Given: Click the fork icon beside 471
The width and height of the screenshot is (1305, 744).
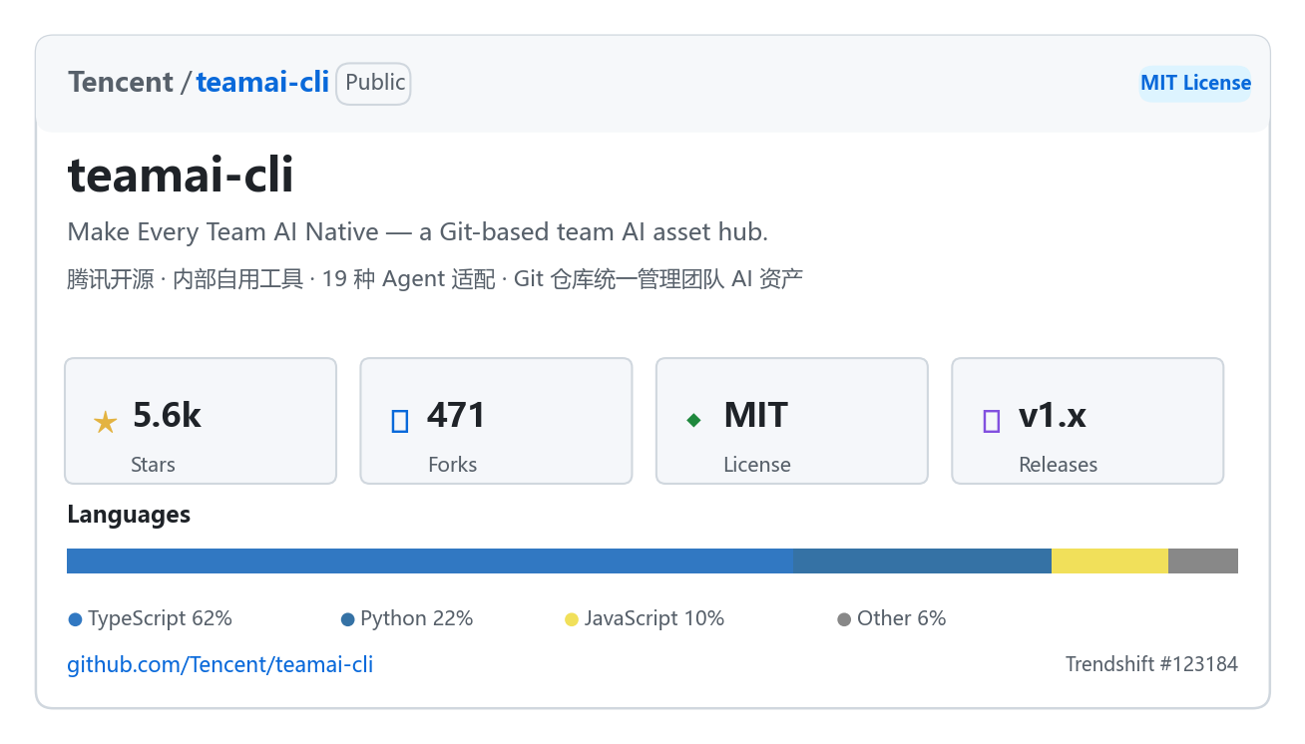Looking at the screenshot, I should click(400, 421).
